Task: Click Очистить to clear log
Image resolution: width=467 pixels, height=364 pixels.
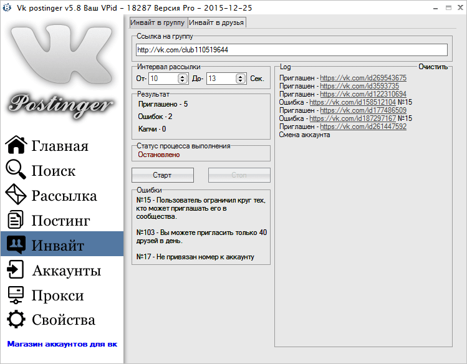Action: pos(433,67)
